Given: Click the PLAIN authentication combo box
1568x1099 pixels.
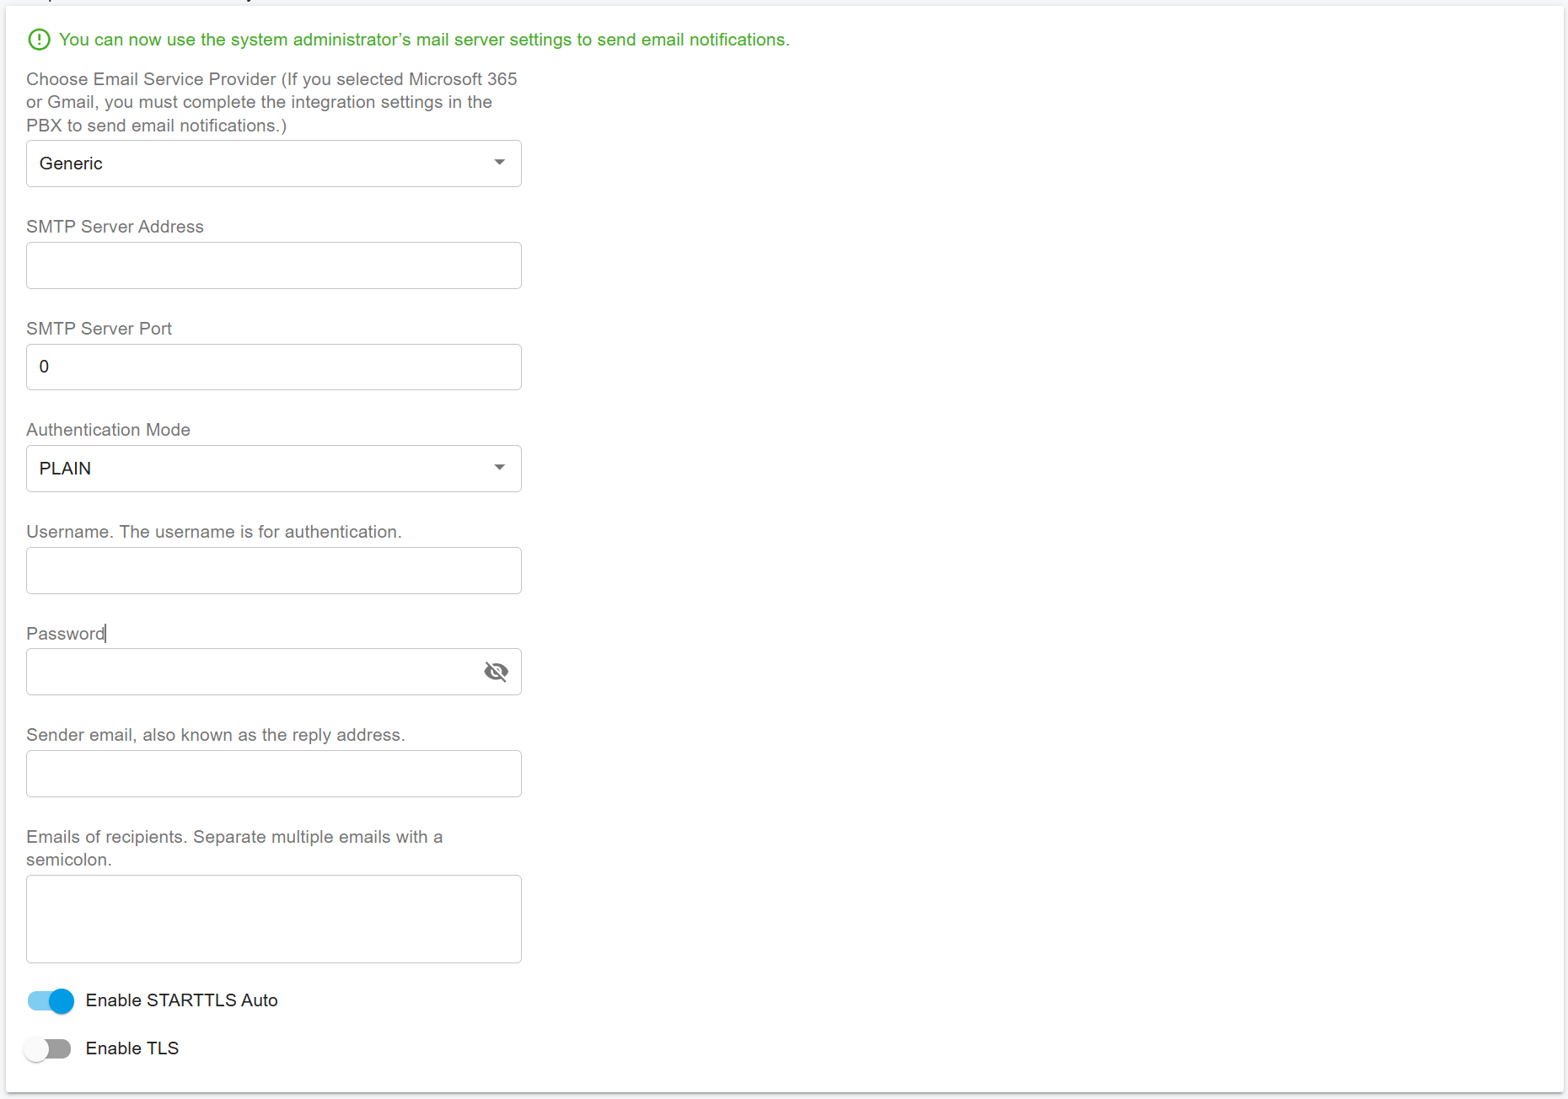Looking at the screenshot, I should click(x=273, y=469).
